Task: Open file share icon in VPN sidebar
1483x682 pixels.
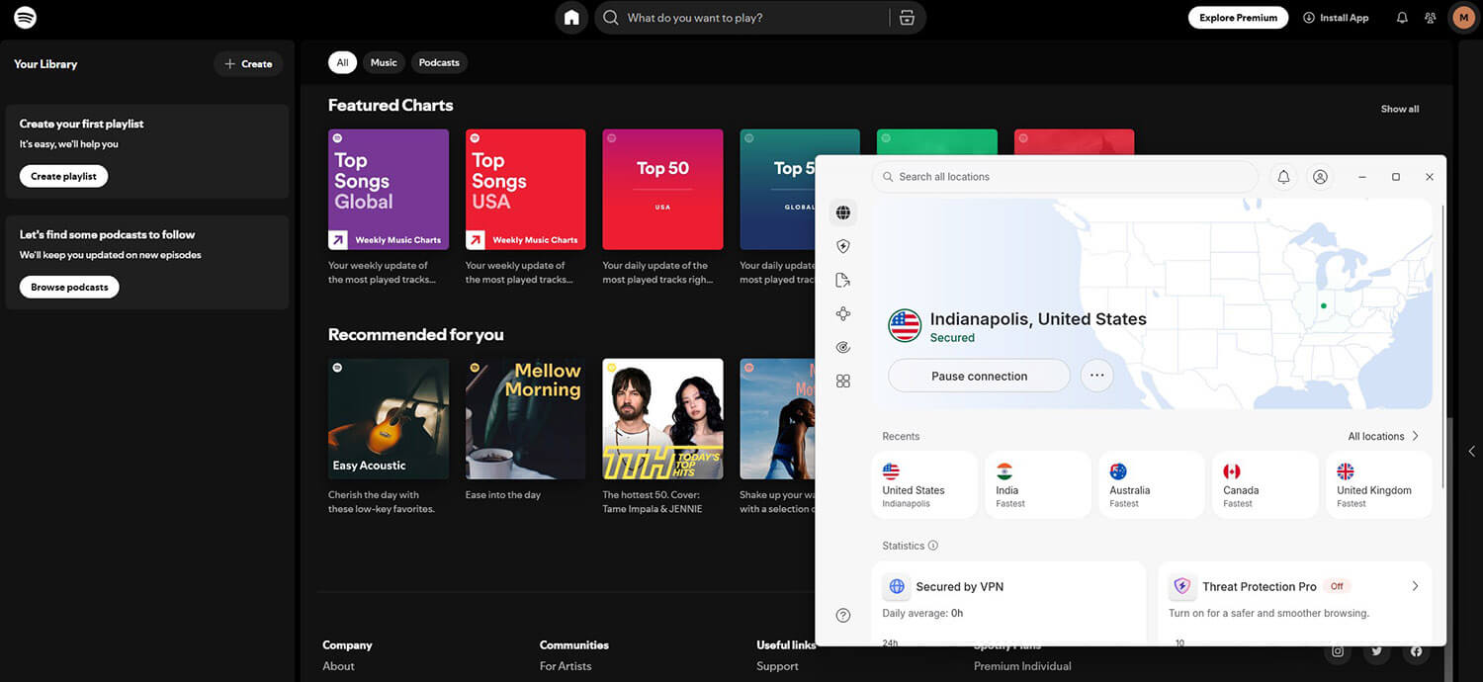Action: point(843,280)
